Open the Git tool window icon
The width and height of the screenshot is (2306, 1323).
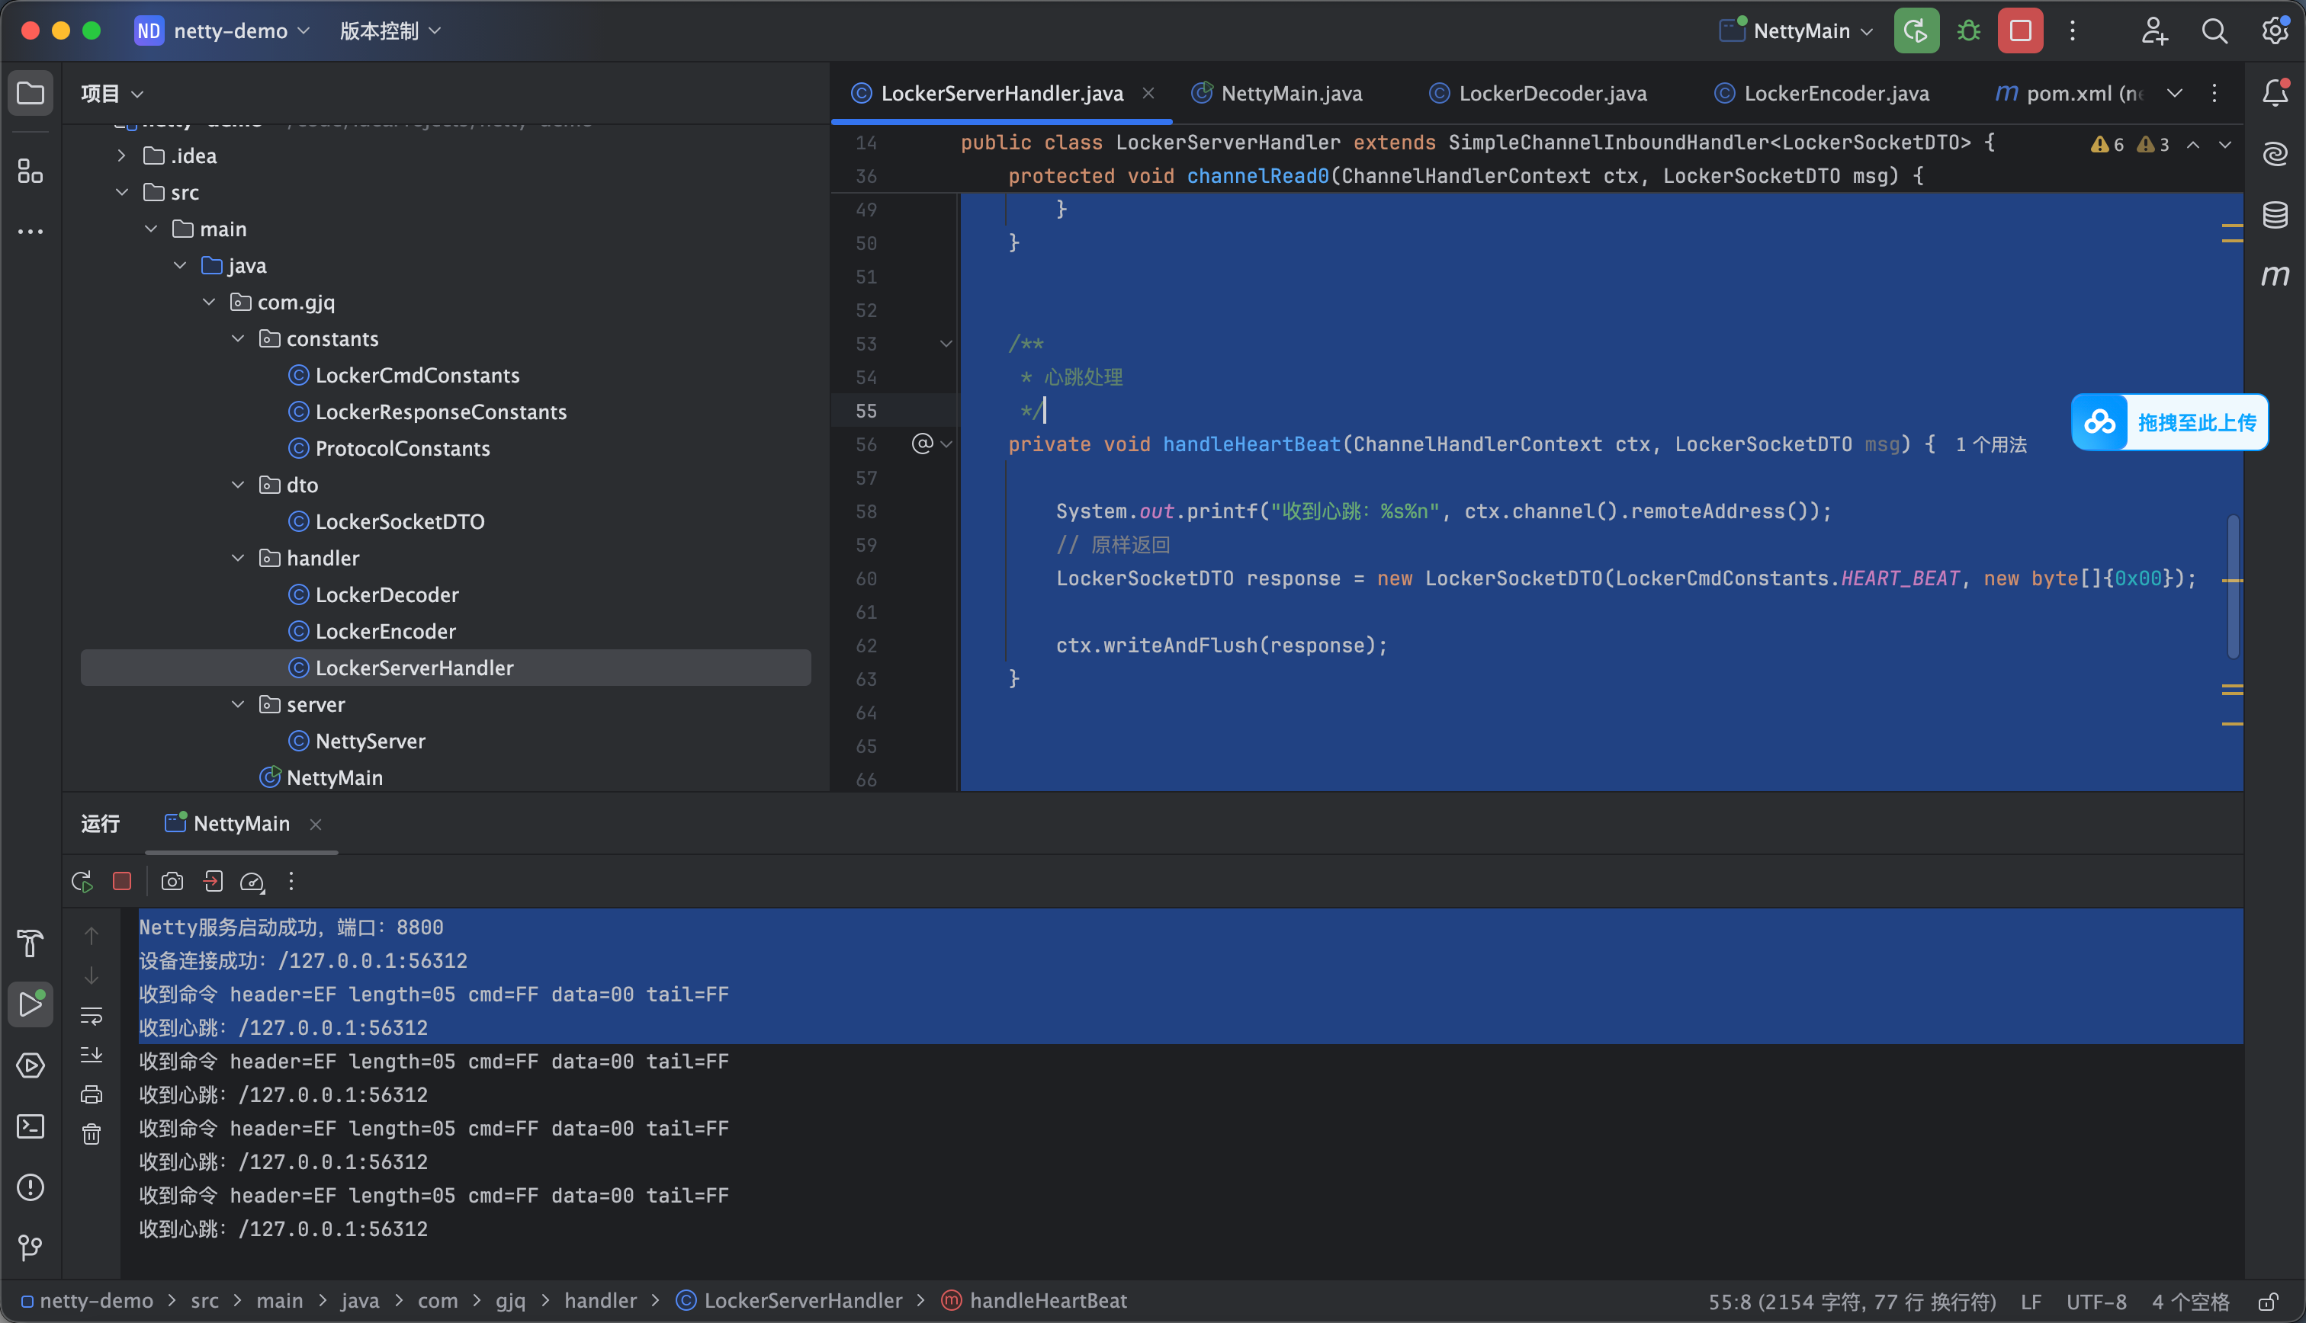[30, 1248]
